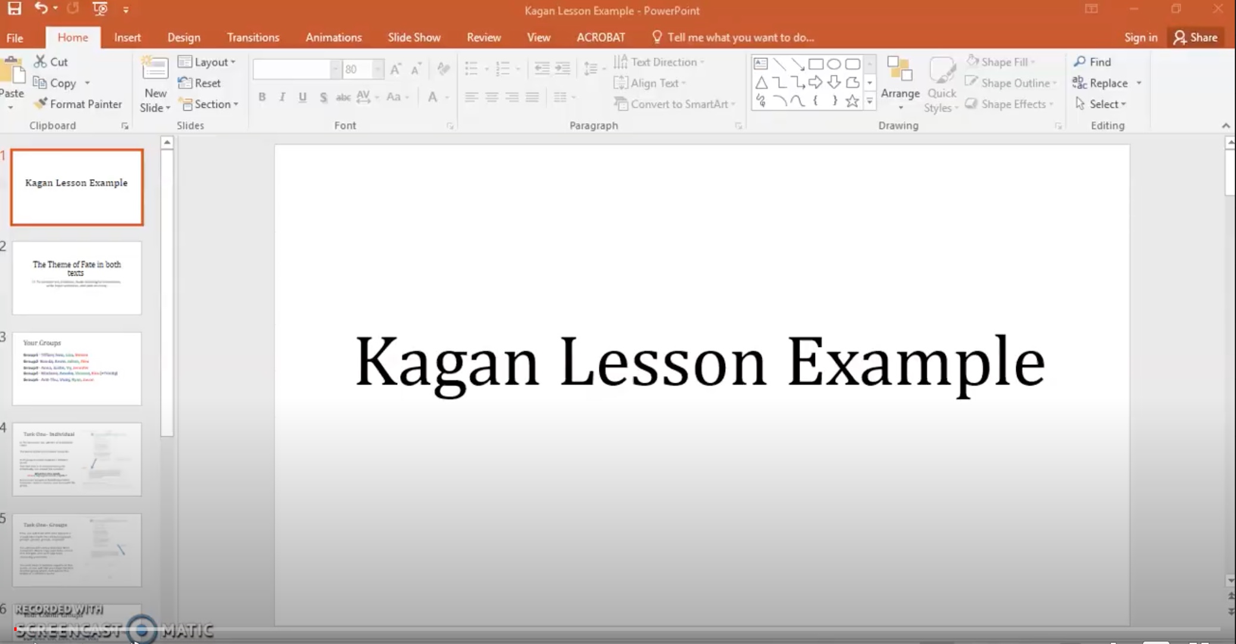Click the Share button
Image resolution: width=1236 pixels, height=644 pixels.
coord(1196,37)
